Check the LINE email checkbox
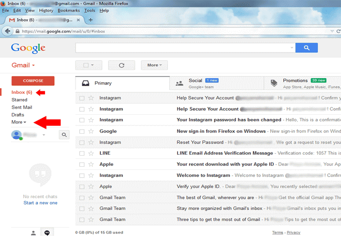The width and height of the screenshot is (341, 236). click(x=82, y=154)
